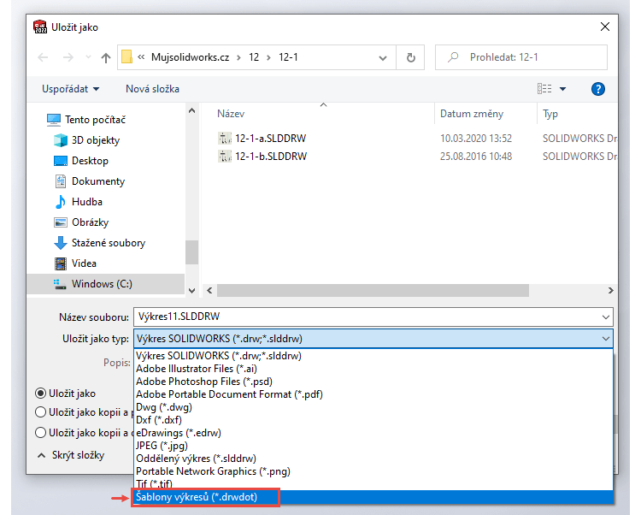Select the Uložit jako radio button
641x515 pixels.
coord(40,394)
